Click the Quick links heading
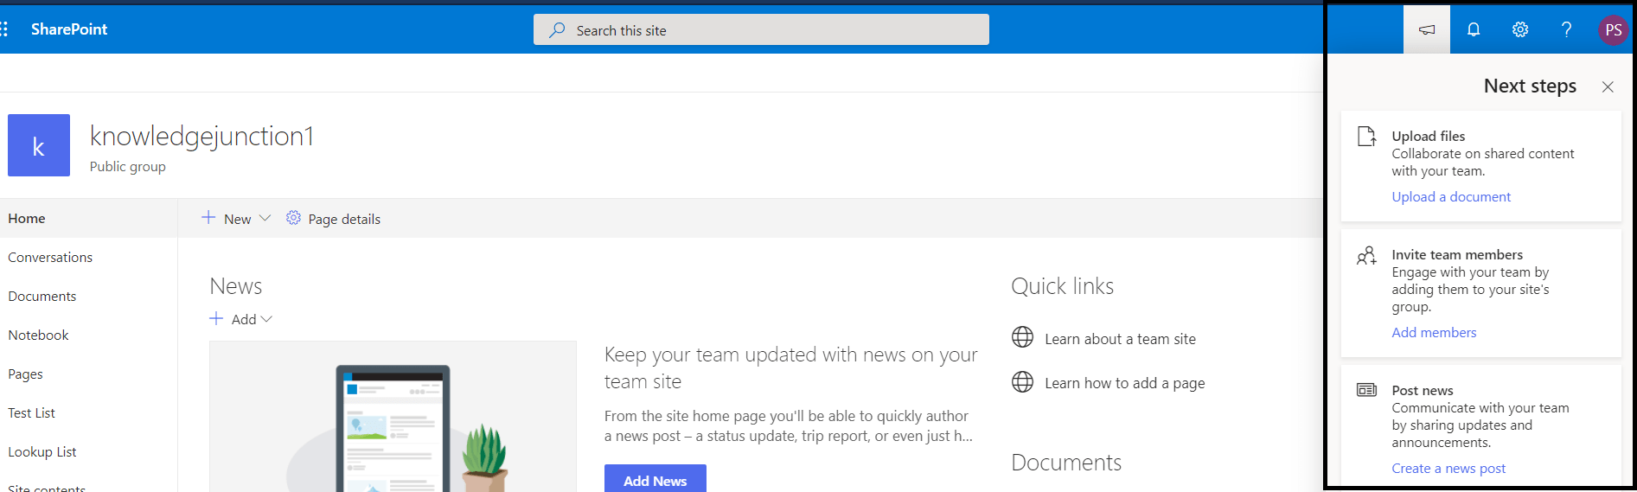1637x492 pixels. 1063,286
